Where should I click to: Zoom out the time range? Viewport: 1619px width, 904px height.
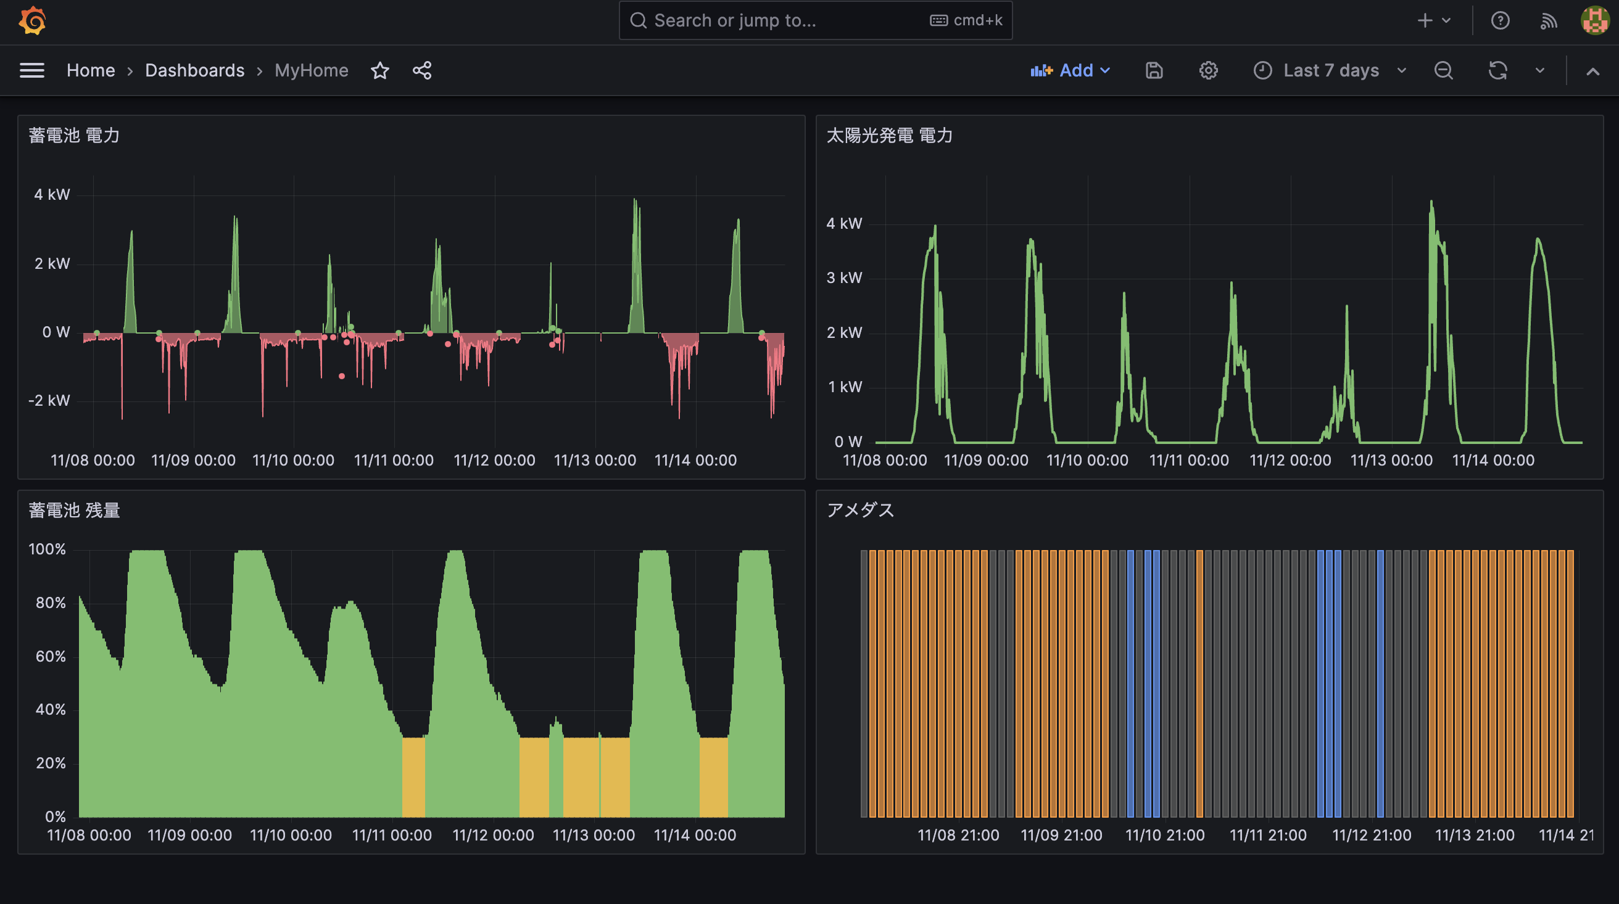(x=1444, y=70)
